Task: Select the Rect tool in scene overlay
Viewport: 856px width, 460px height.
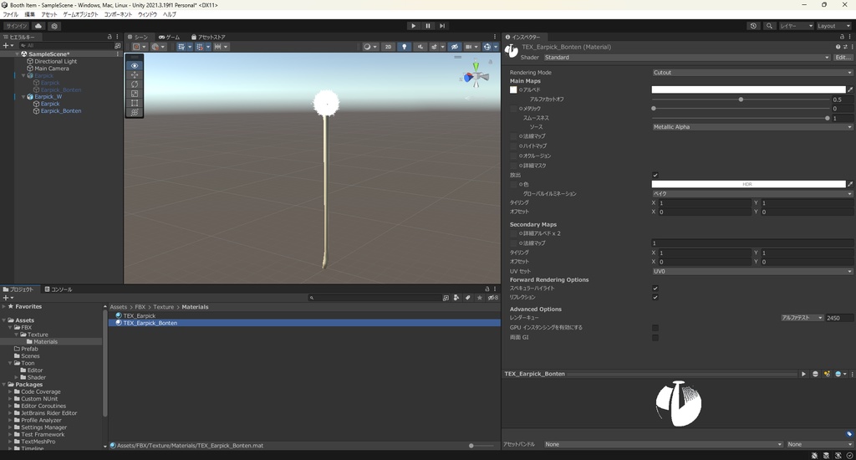Action: coord(135,103)
